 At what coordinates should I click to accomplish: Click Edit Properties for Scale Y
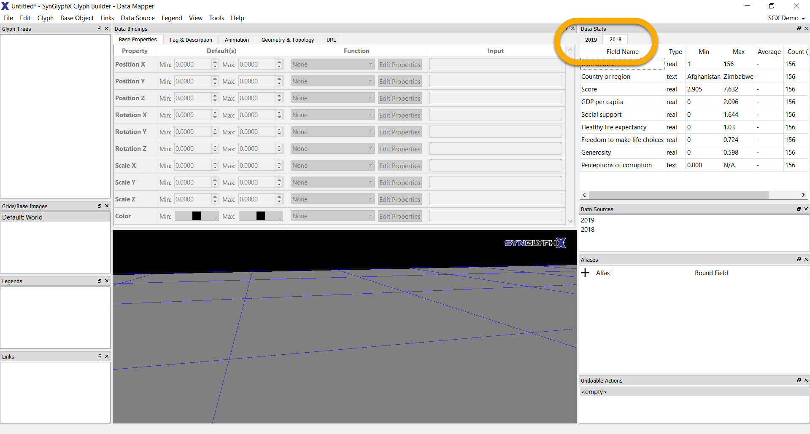(x=400, y=182)
